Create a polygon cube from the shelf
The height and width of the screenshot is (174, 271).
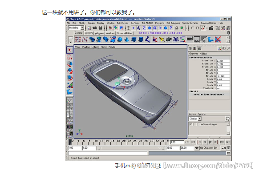(133, 40)
